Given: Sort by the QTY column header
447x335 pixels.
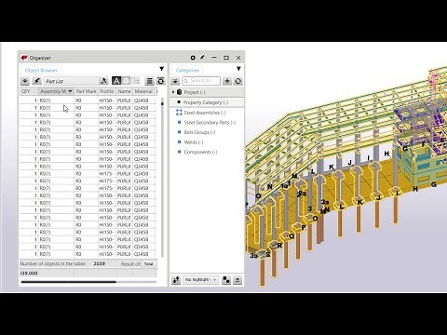Looking at the screenshot, I should coord(29,91).
